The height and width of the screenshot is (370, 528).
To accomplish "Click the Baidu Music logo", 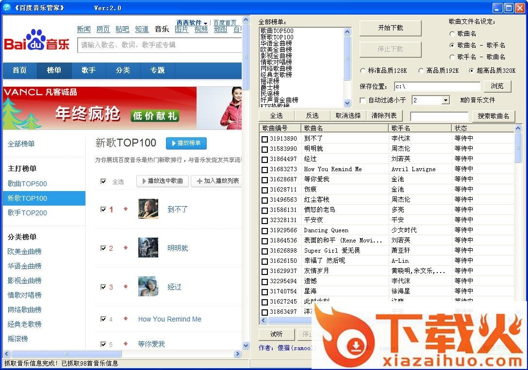I will pos(37,40).
